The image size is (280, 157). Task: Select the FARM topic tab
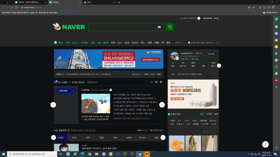point(129,137)
